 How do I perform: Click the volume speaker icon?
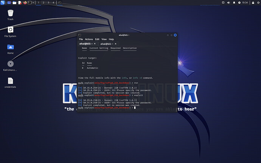(x=228, y=3)
